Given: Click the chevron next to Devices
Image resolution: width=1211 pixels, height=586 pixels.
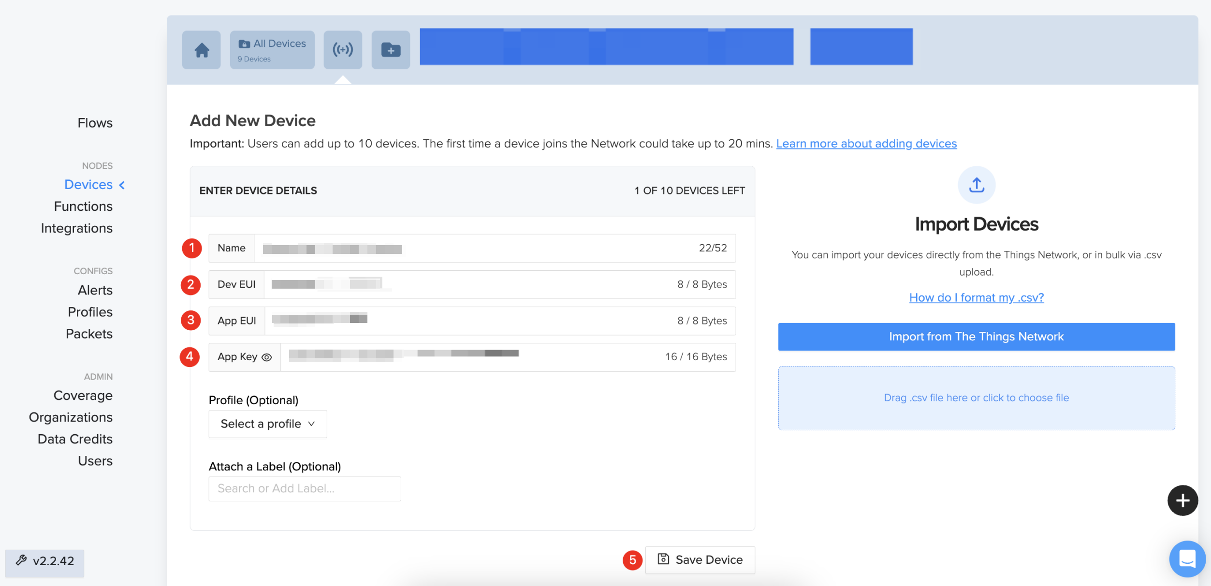Looking at the screenshot, I should click(122, 185).
